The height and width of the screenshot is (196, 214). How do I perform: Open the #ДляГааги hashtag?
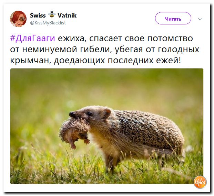(33, 39)
